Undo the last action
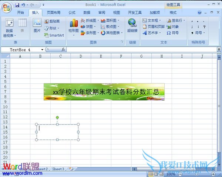 [23, 5]
